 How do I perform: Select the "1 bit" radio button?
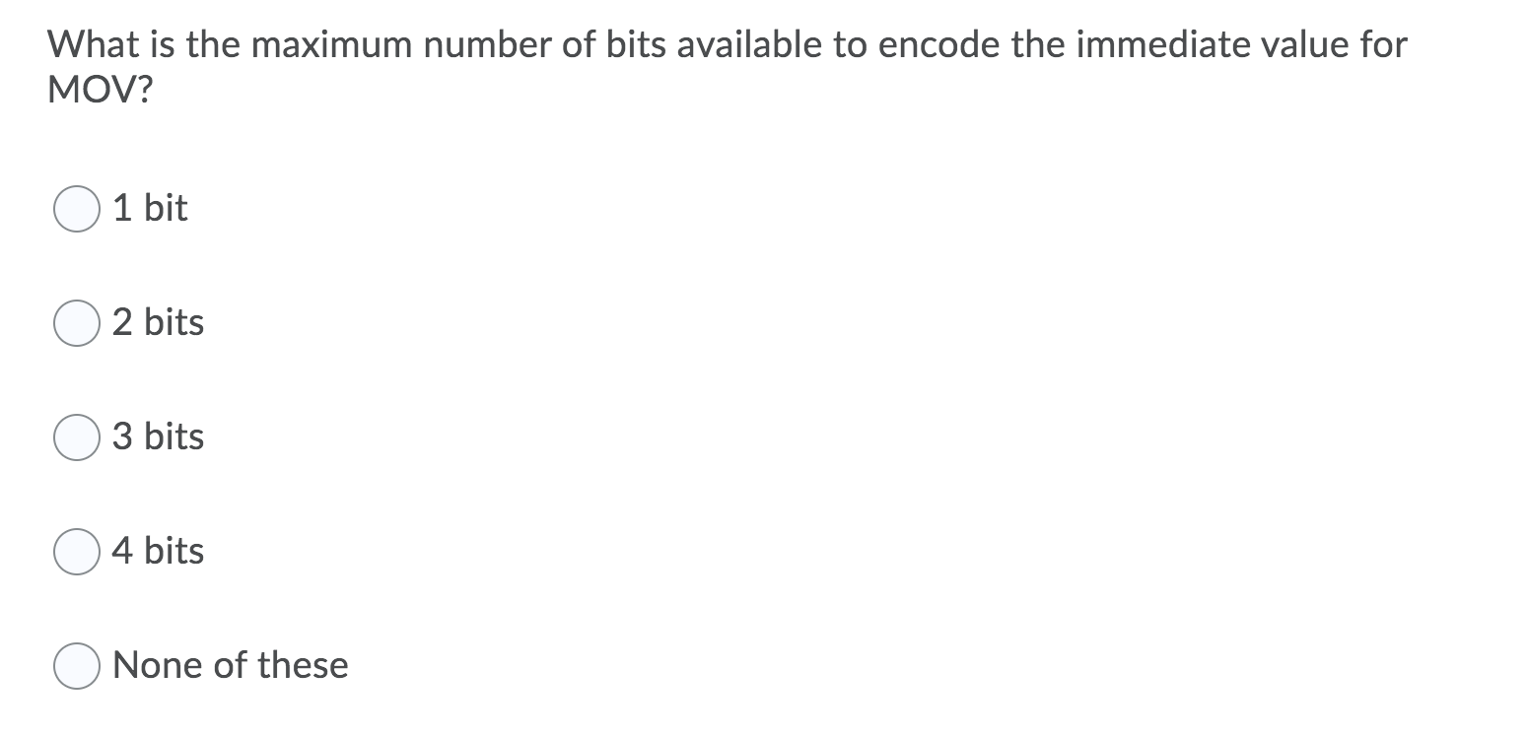pyautogui.click(x=76, y=209)
